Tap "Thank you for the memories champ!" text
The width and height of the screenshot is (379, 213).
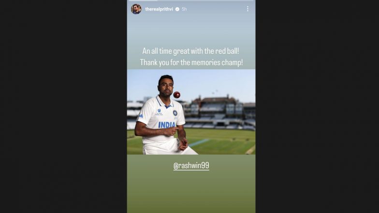click(191, 63)
